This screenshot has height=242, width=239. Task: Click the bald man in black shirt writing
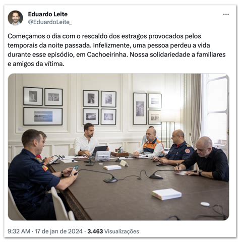206,160
